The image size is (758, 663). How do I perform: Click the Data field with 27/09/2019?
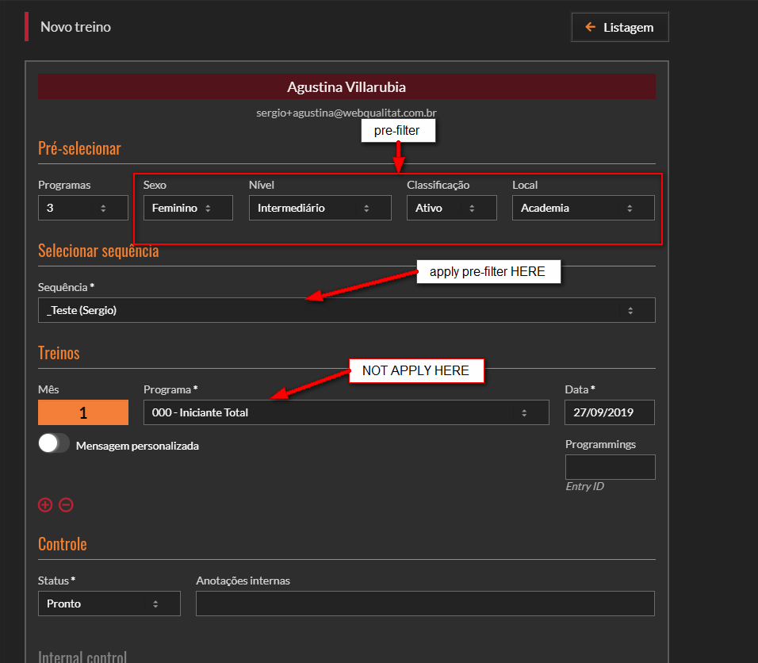point(610,412)
